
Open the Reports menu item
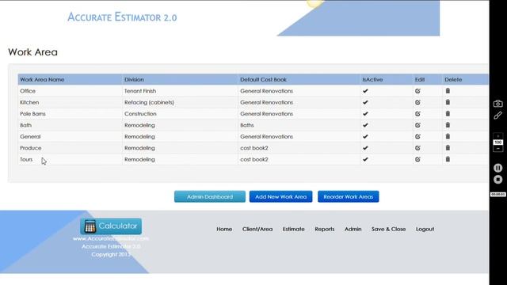click(325, 229)
